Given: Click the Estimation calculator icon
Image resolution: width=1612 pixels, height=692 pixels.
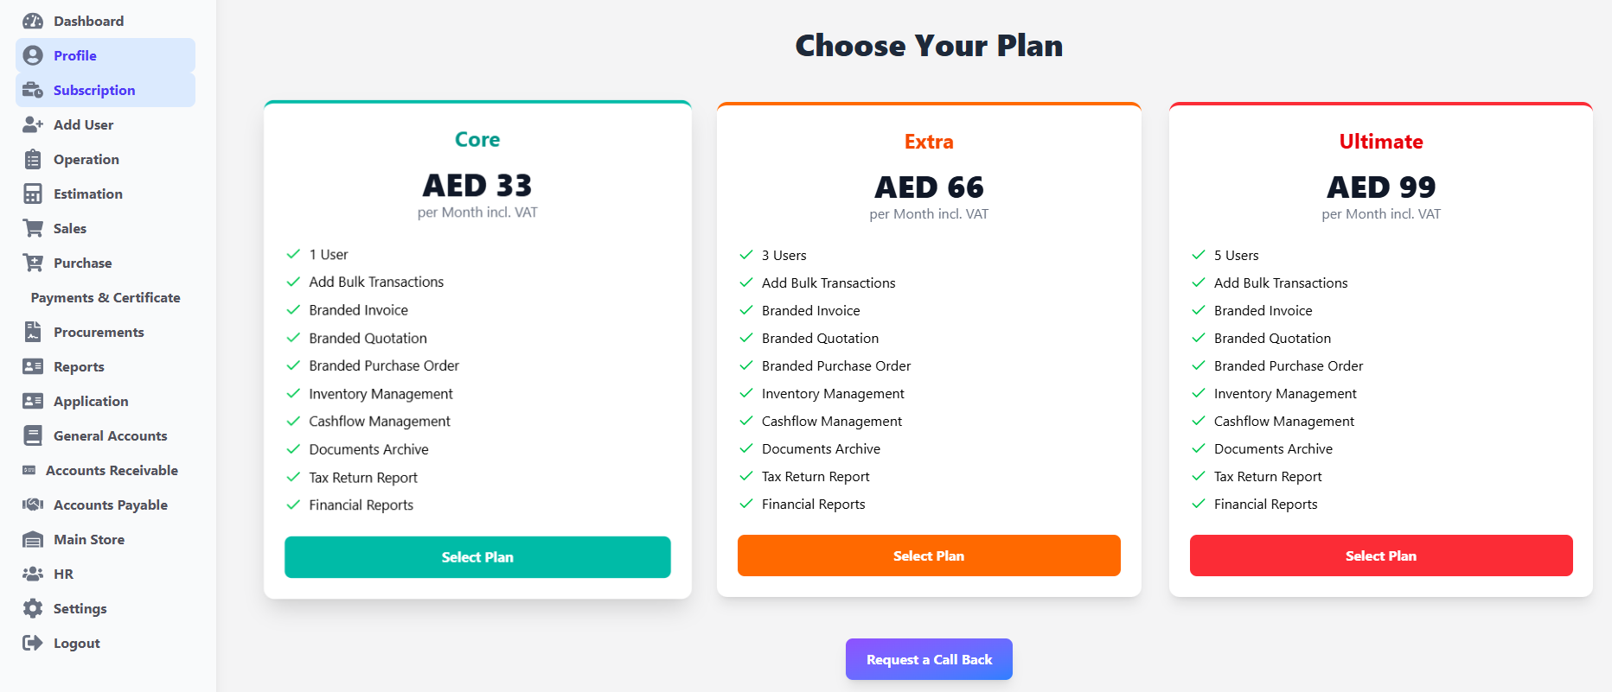Looking at the screenshot, I should [33, 194].
